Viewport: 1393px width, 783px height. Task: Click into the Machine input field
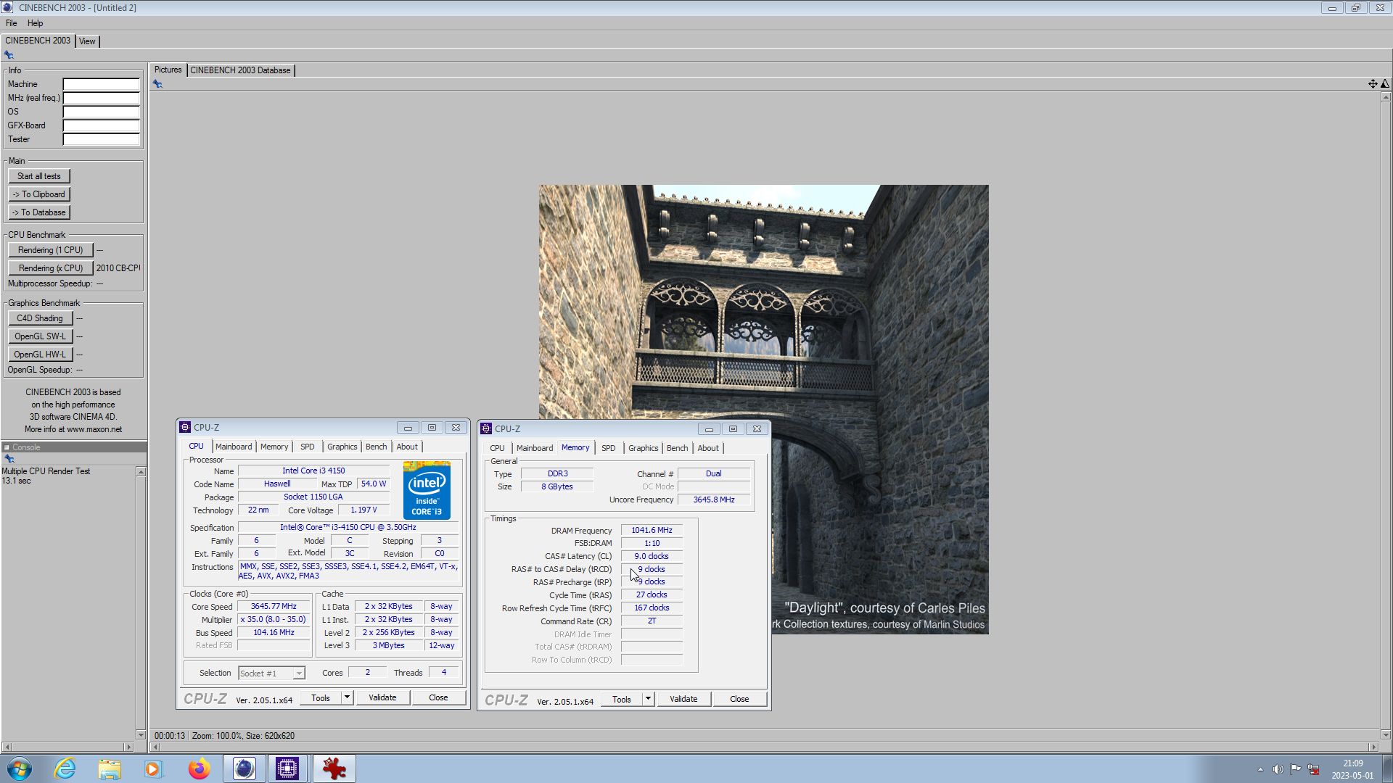[x=101, y=84]
